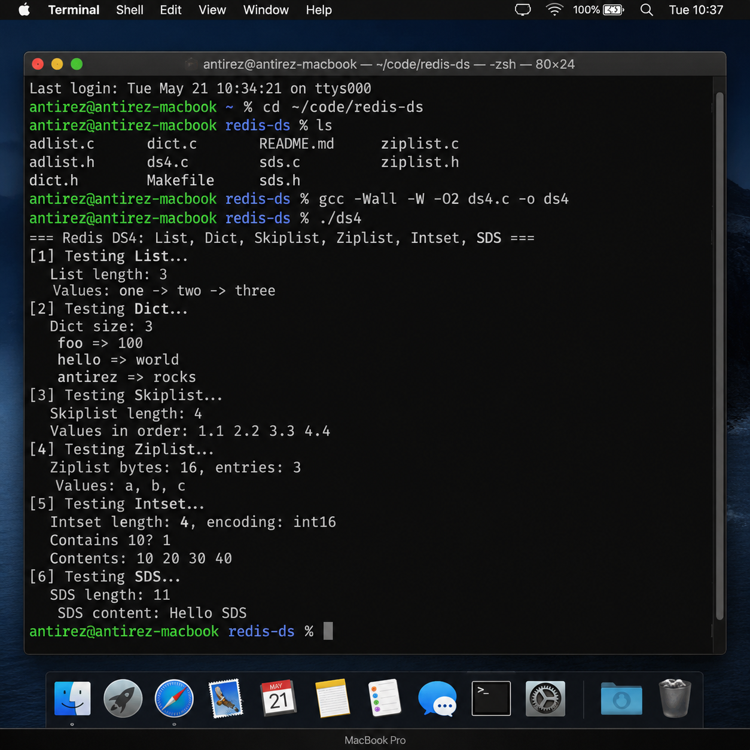
Task: Click the gcc -Wall compile command line
Action: coord(444,199)
